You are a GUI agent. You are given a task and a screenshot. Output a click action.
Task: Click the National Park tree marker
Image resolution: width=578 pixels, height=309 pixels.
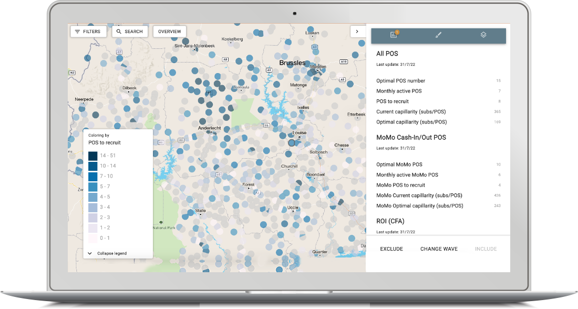161,222
